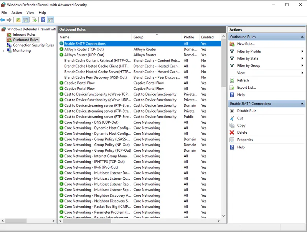Click the Up One Level folder icon
This screenshot has width=307, height=232.
tap(18, 20)
